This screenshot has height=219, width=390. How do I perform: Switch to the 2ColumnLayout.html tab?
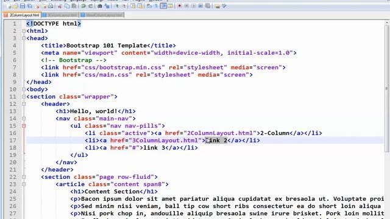22,15
